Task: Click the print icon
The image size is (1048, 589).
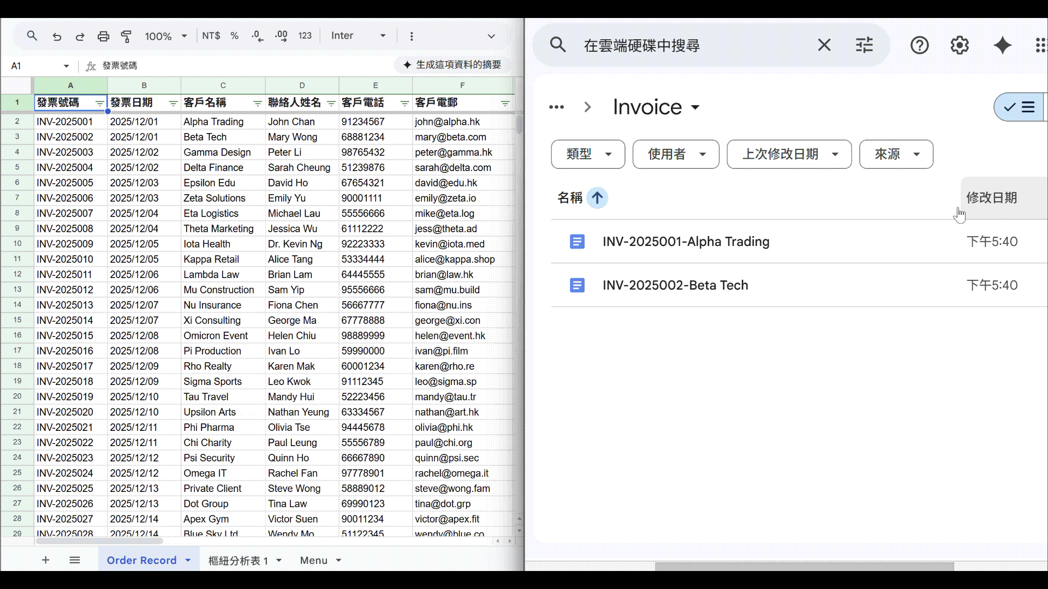Action: 103,37
